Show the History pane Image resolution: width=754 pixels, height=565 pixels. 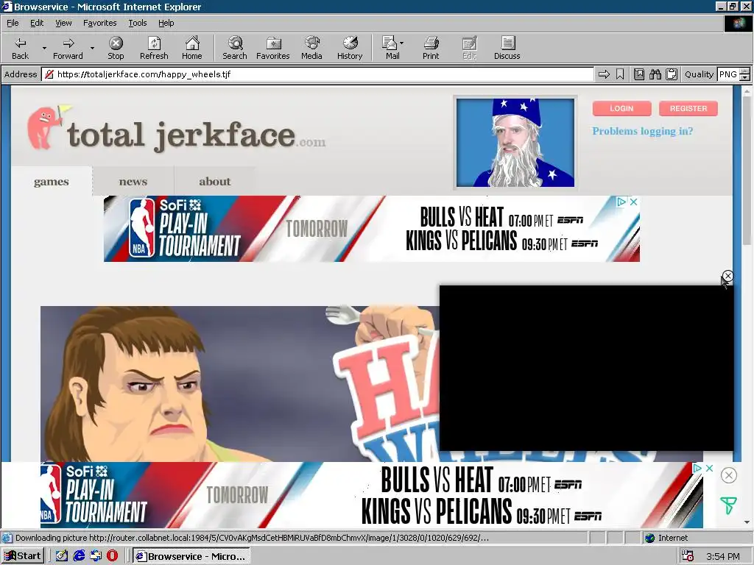(x=350, y=48)
